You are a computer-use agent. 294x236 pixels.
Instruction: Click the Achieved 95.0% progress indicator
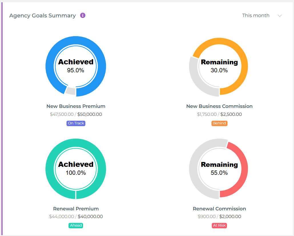coord(76,65)
